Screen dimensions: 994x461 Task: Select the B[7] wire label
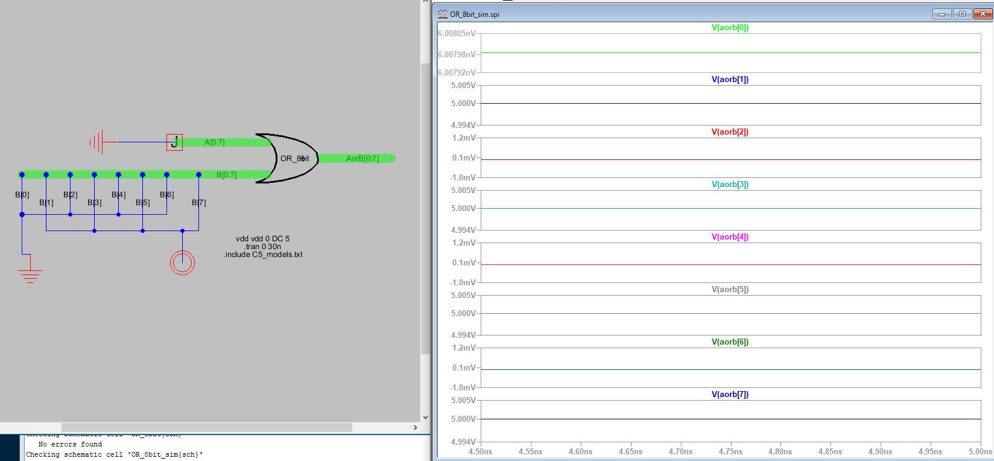click(x=198, y=203)
